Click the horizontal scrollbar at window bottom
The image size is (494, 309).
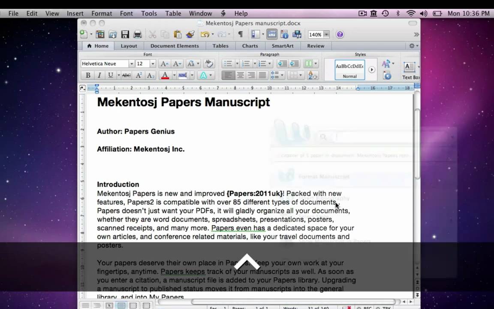pyautogui.click(x=294, y=302)
